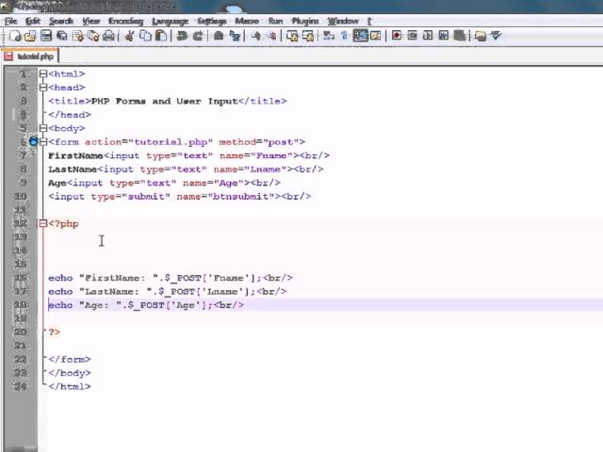Click the Zoom Out toolbar icon
Image resolution: width=603 pixels, height=452 pixels.
coord(271,36)
